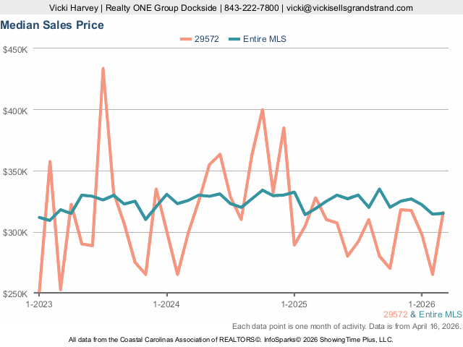Click the $400K y-axis label
The image size is (463, 347).
[15, 111]
